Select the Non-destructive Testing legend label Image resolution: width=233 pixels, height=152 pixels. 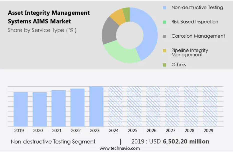(x=197, y=7)
